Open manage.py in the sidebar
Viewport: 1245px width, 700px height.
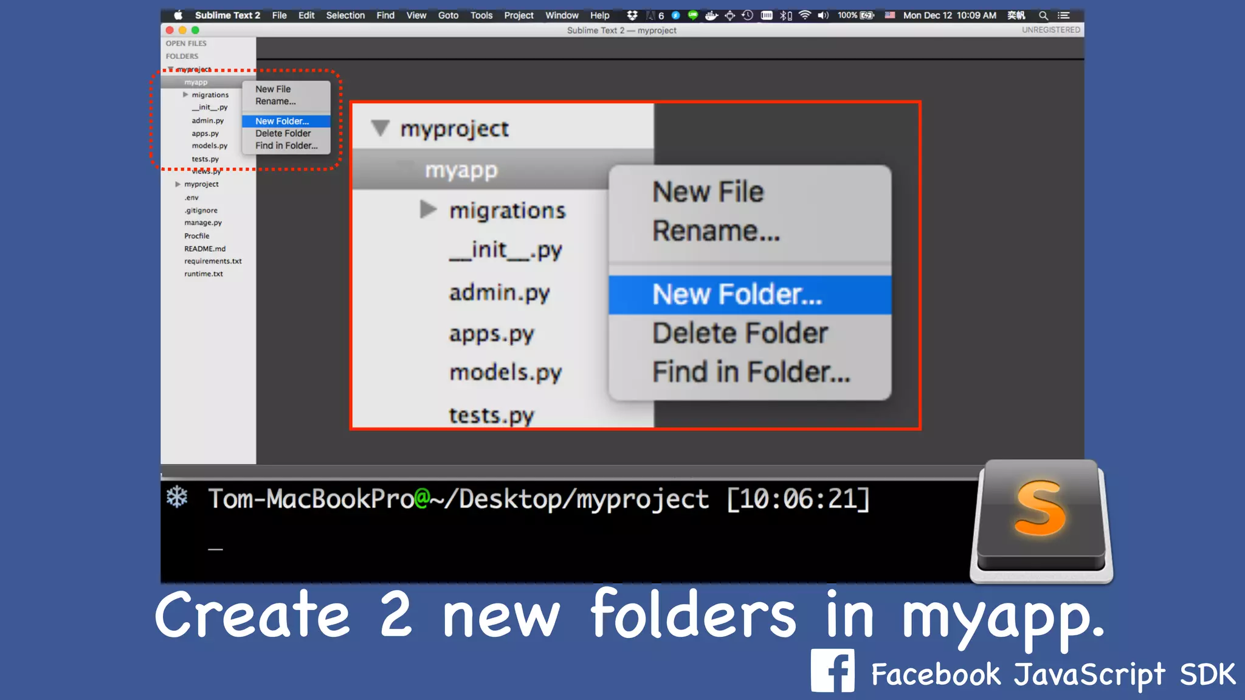tap(203, 223)
